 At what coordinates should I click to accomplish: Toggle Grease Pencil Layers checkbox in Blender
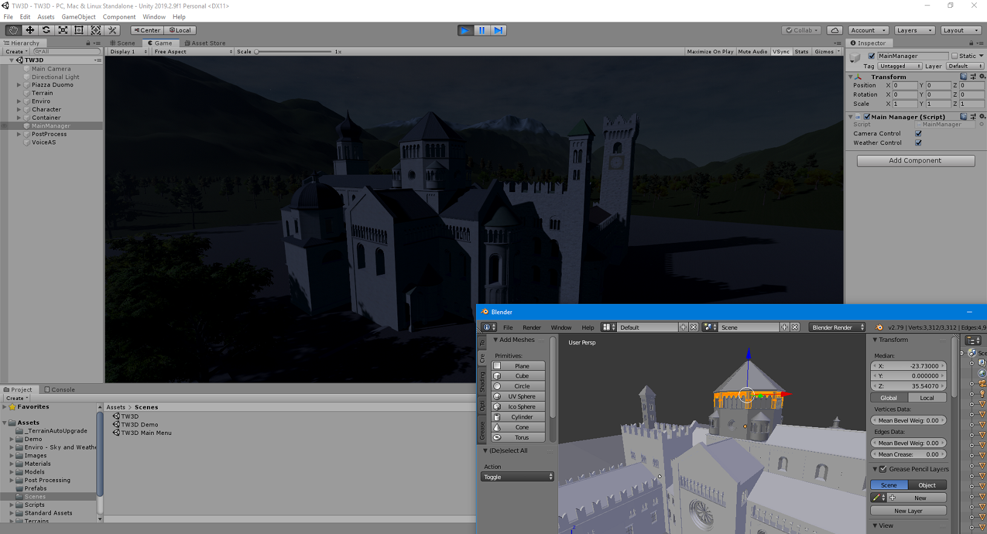(x=883, y=469)
